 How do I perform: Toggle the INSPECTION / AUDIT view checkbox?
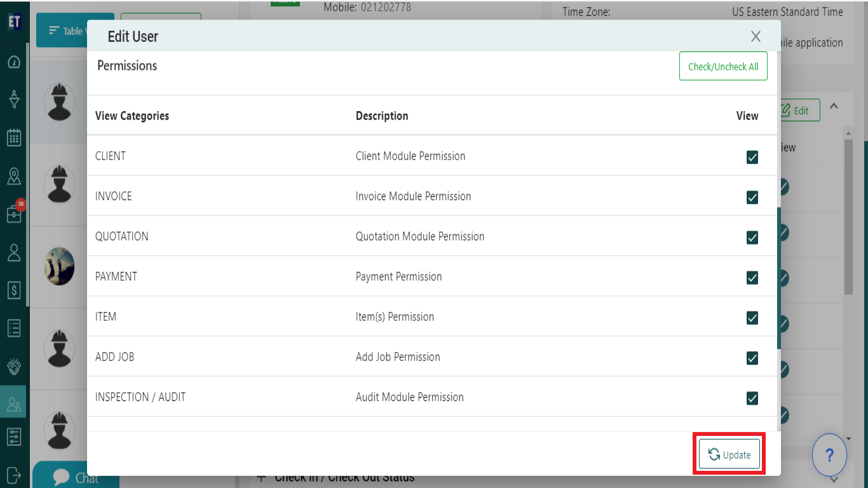[x=752, y=398]
